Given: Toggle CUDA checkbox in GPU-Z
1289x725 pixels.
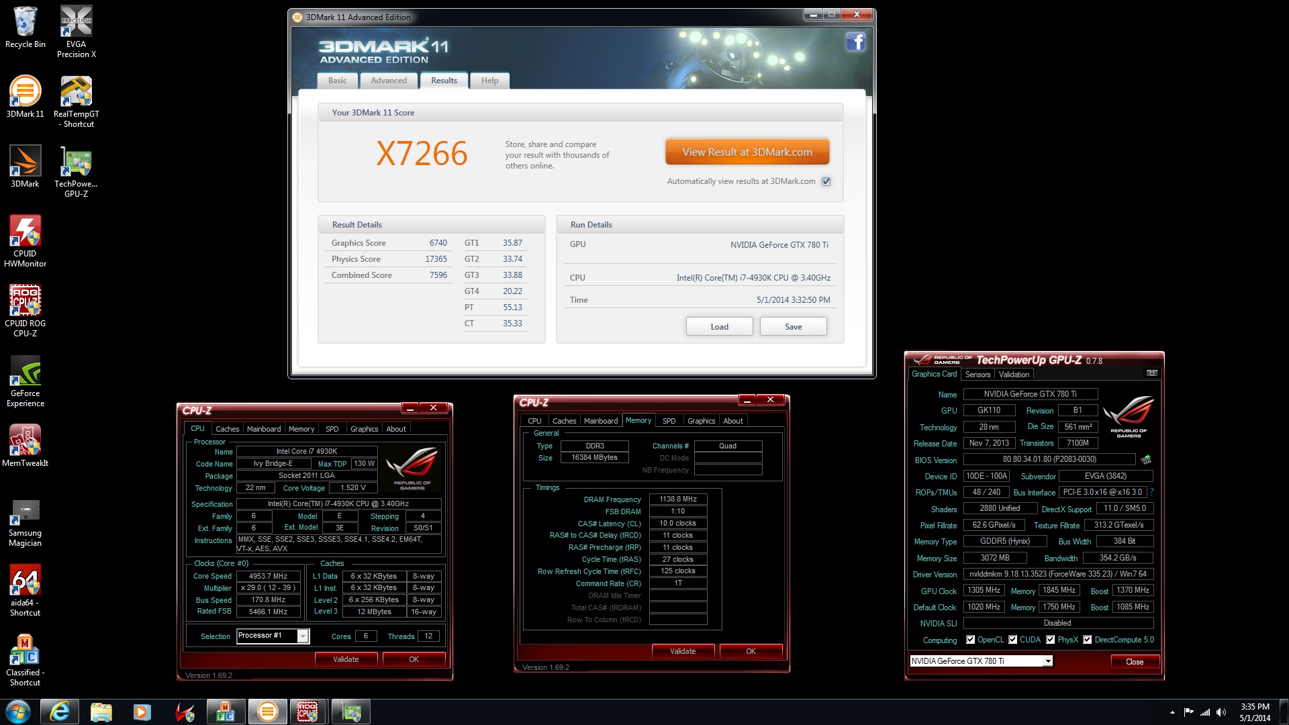Looking at the screenshot, I should point(1012,640).
